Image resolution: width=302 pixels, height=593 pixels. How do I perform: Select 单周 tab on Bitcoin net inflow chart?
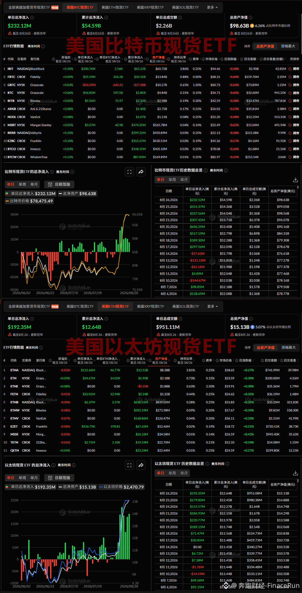(22, 184)
